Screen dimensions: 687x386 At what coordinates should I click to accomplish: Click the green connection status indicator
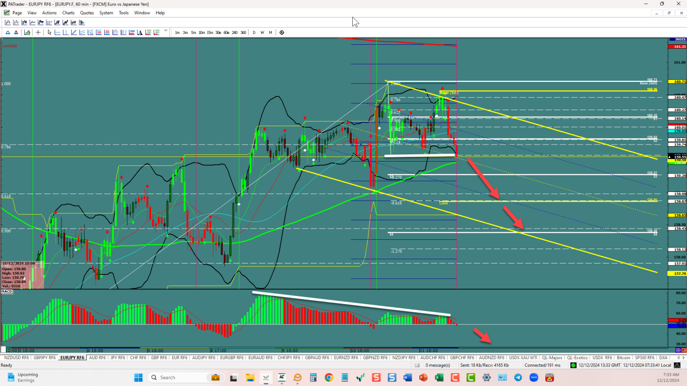click(x=573, y=365)
